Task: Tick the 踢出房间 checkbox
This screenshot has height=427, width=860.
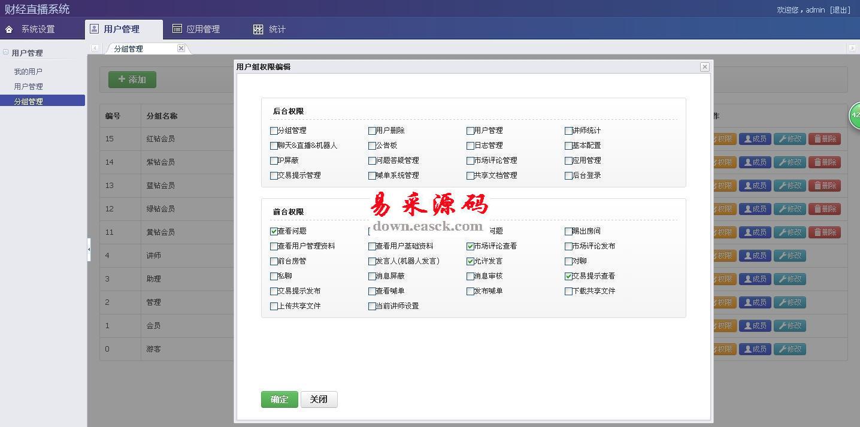Action: point(568,231)
